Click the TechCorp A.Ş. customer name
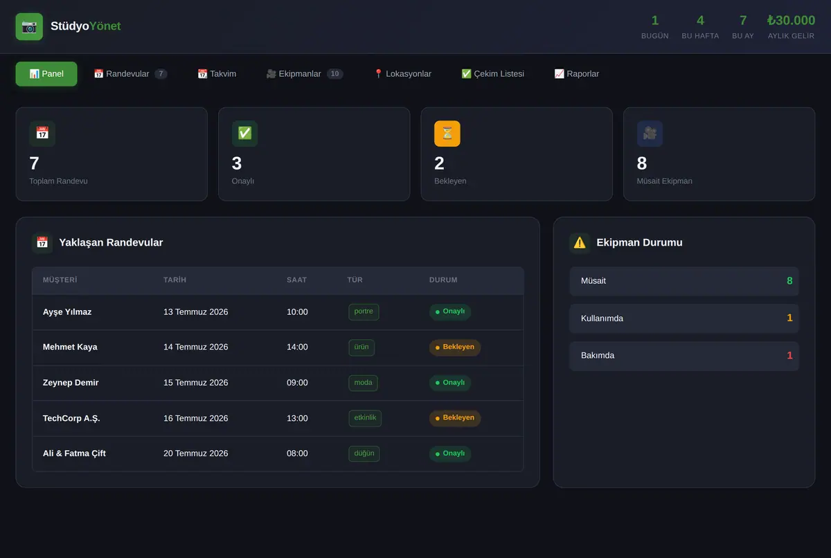 (x=71, y=418)
